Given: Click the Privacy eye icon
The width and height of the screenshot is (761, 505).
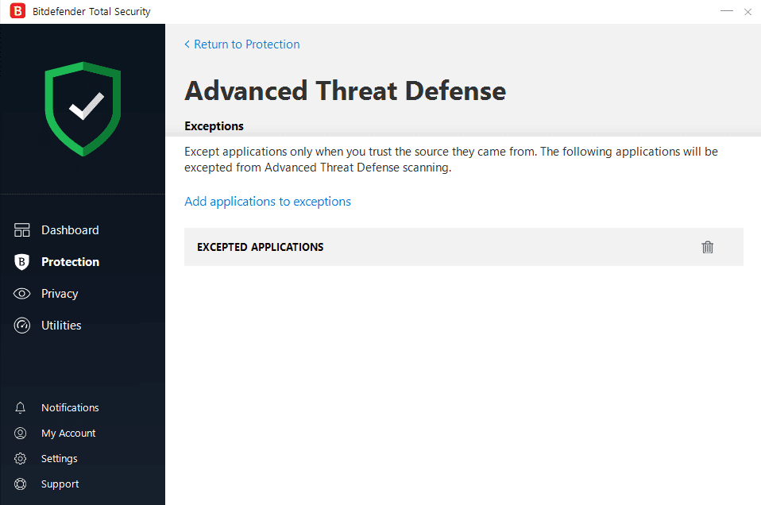Looking at the screenshot, I should coord(22,294).
